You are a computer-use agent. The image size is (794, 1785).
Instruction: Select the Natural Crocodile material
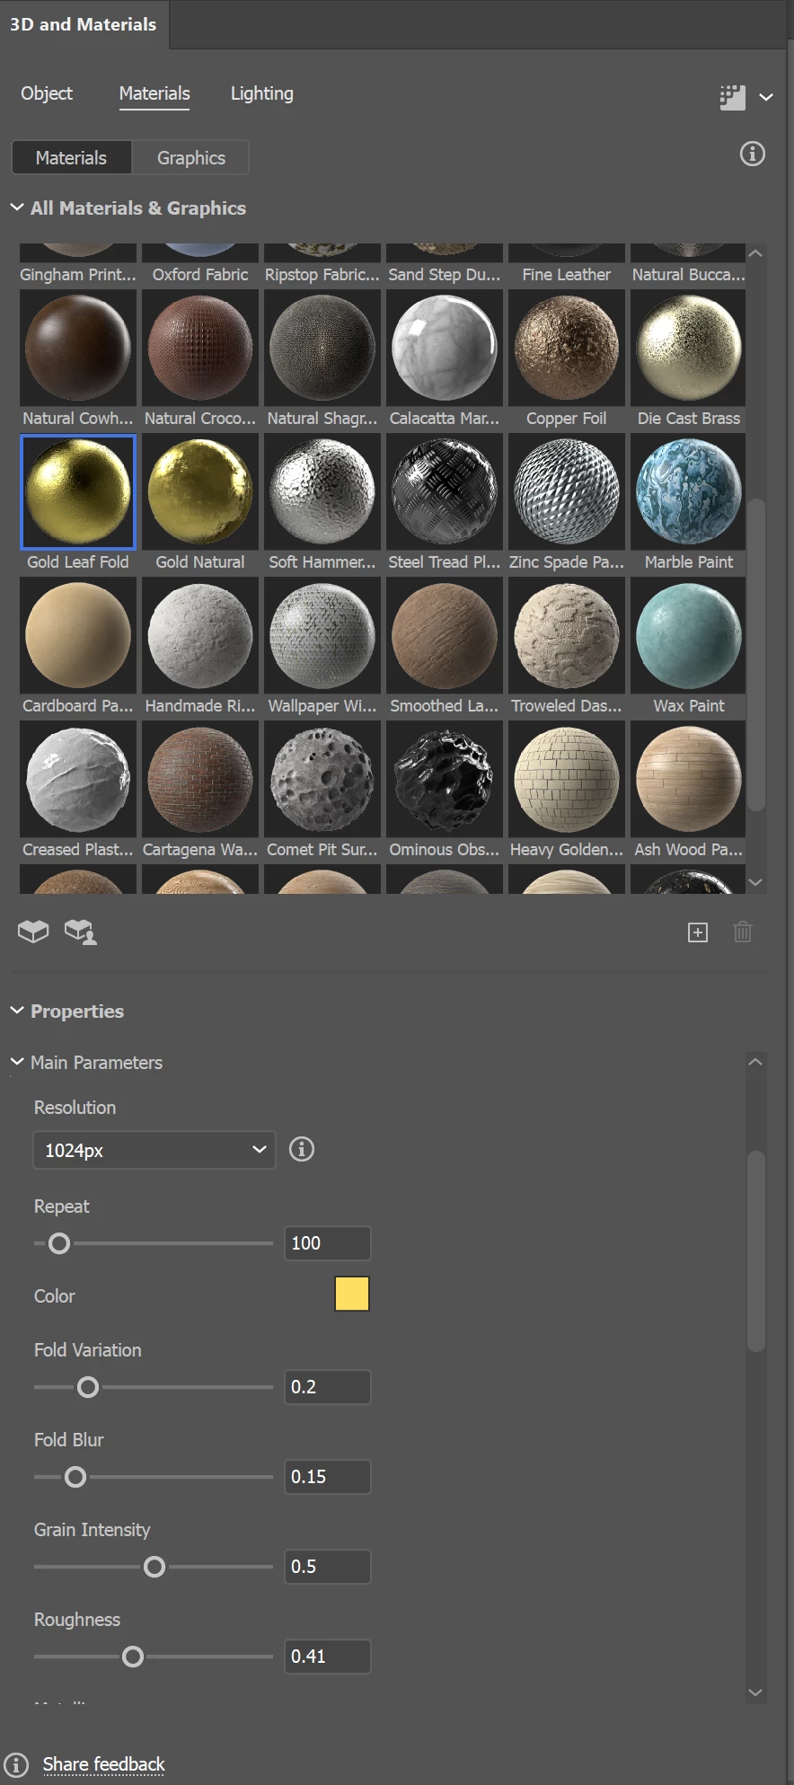click(x=200, y=349)
